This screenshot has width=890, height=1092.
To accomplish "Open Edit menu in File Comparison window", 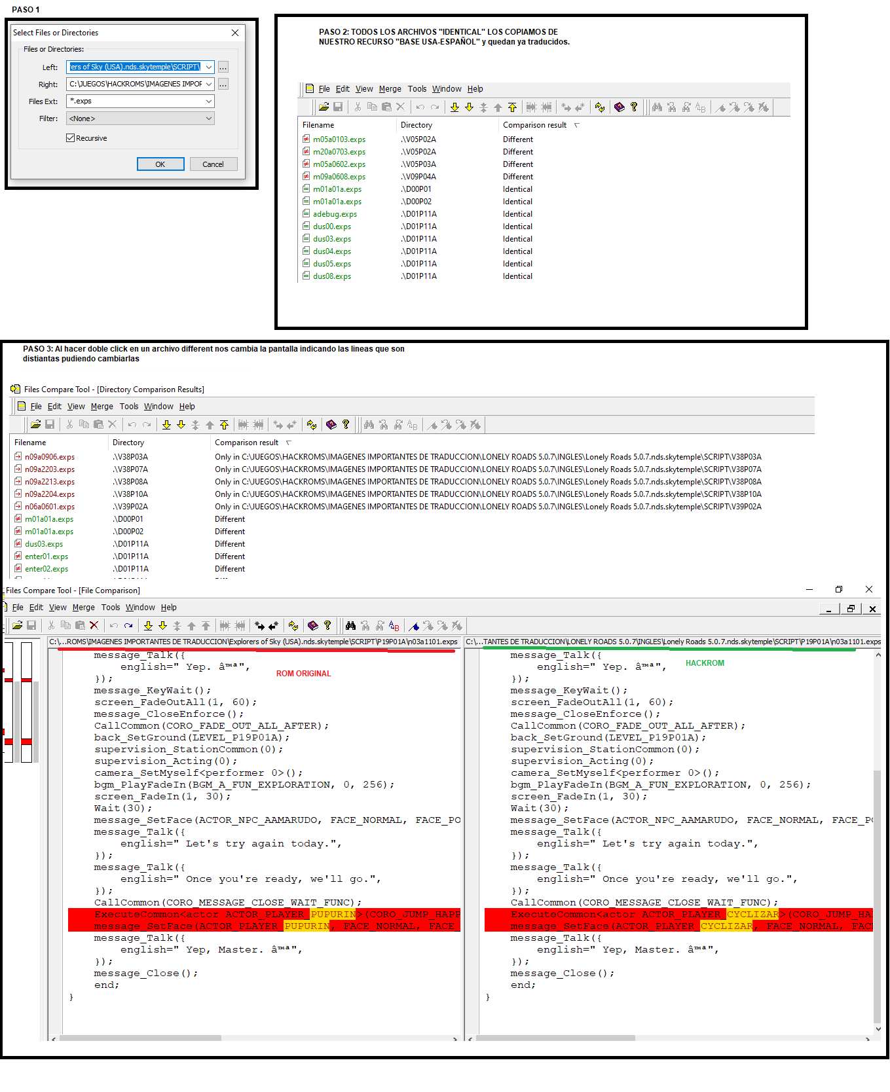I will point(36,608).
